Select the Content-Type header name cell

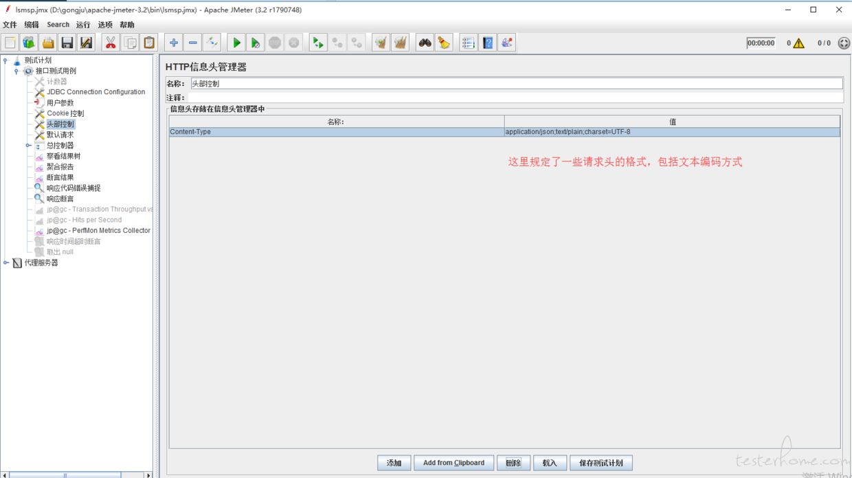(x=337, y=132)
